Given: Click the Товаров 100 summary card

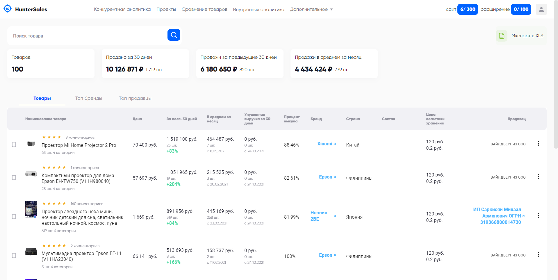Looking at the screenshot, I should (51, 64).
